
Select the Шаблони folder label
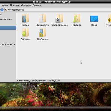coord(42,39)
